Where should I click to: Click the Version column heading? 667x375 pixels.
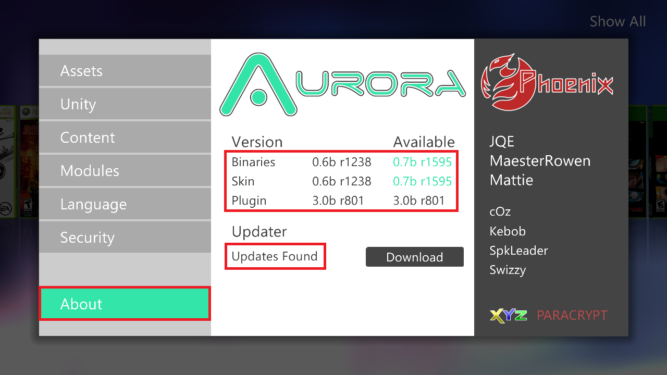click(x=257, y=142)
